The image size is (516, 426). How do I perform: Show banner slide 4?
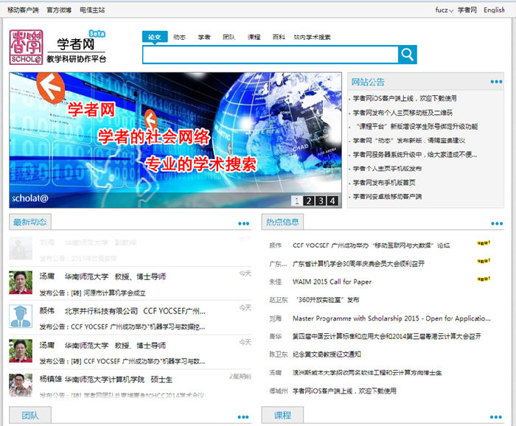pos(332,200)
